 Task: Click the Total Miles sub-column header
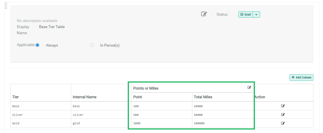point(203,97)
